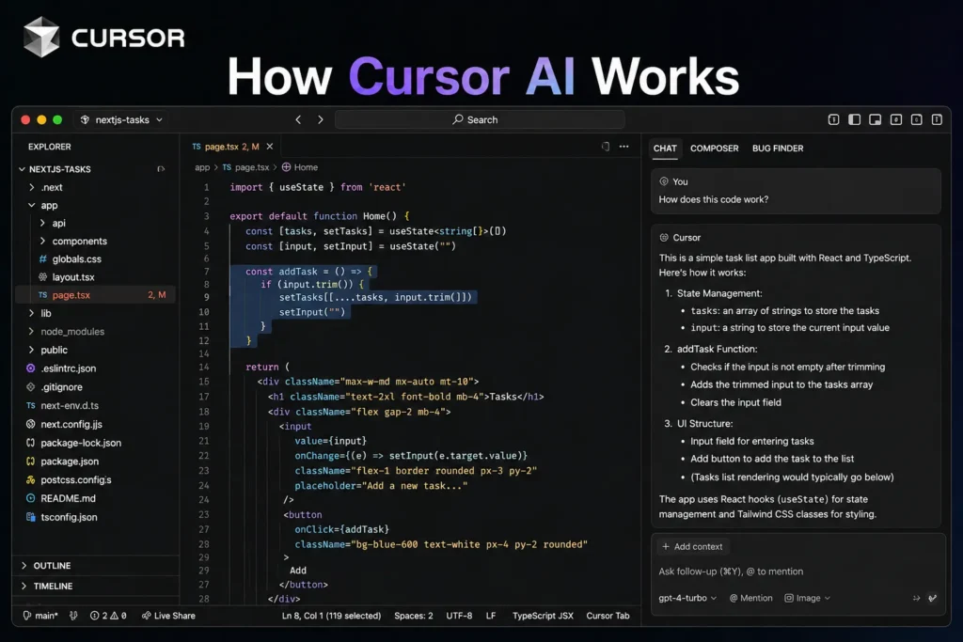The width and height of the screenshot is (963, 642).
Task: Start Live Share from status bar
Action: [x=168, y=616]
